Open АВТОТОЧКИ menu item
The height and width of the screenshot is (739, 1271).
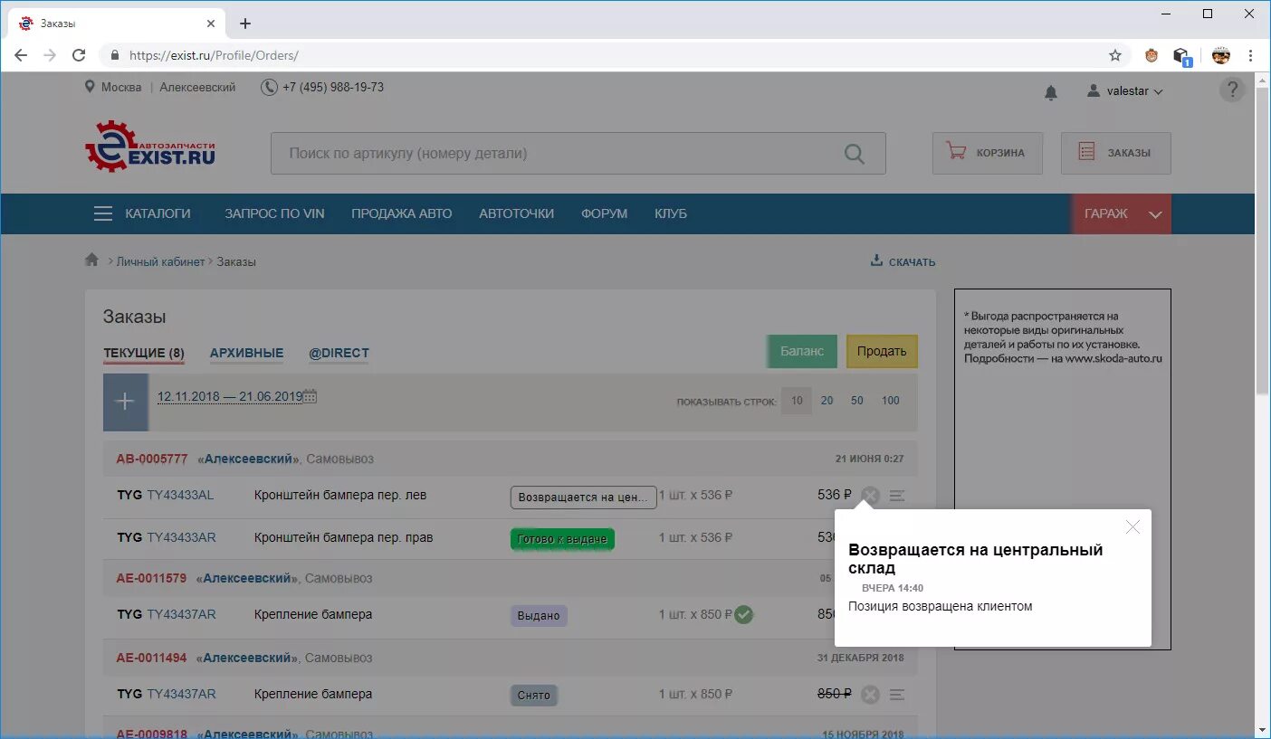(x=516, y=213)
